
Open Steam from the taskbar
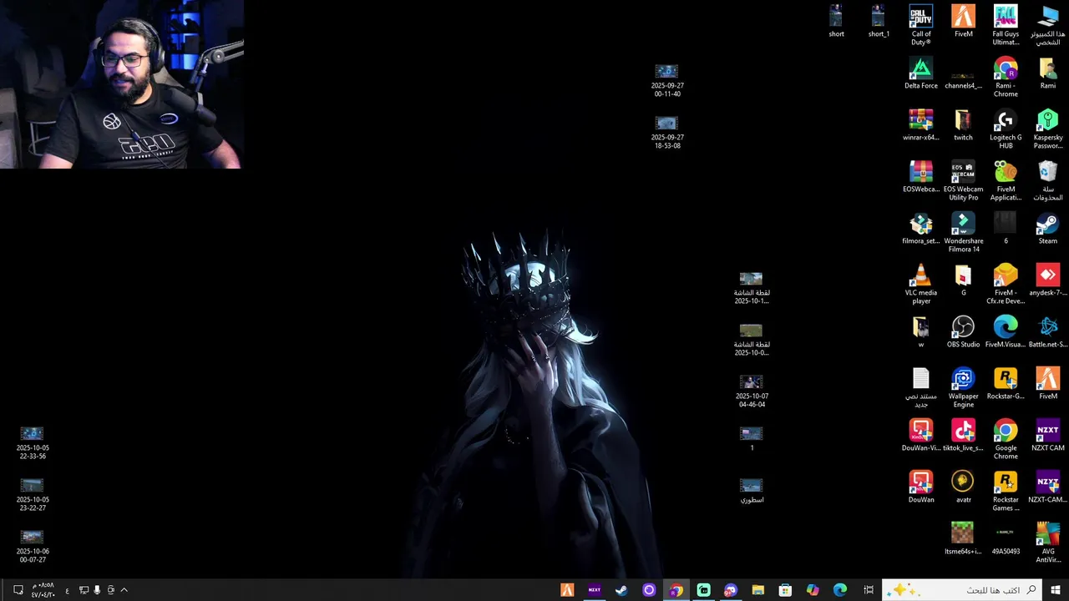[621, 590]
